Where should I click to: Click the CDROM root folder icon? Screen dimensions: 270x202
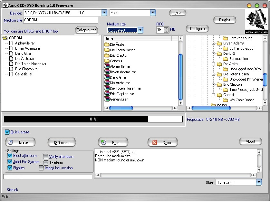click(5, 38)
